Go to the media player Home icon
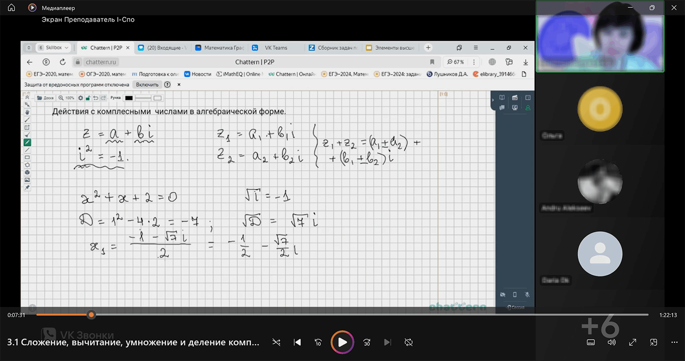Image resolution: width=685 pixels, height=361 pixels. click(12, 8)
